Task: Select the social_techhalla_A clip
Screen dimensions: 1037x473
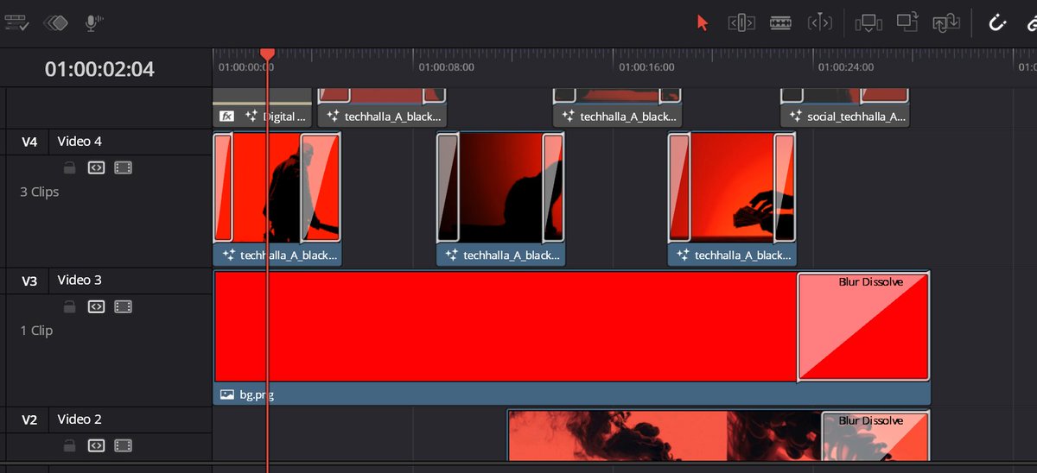Action: click(845, 107)
